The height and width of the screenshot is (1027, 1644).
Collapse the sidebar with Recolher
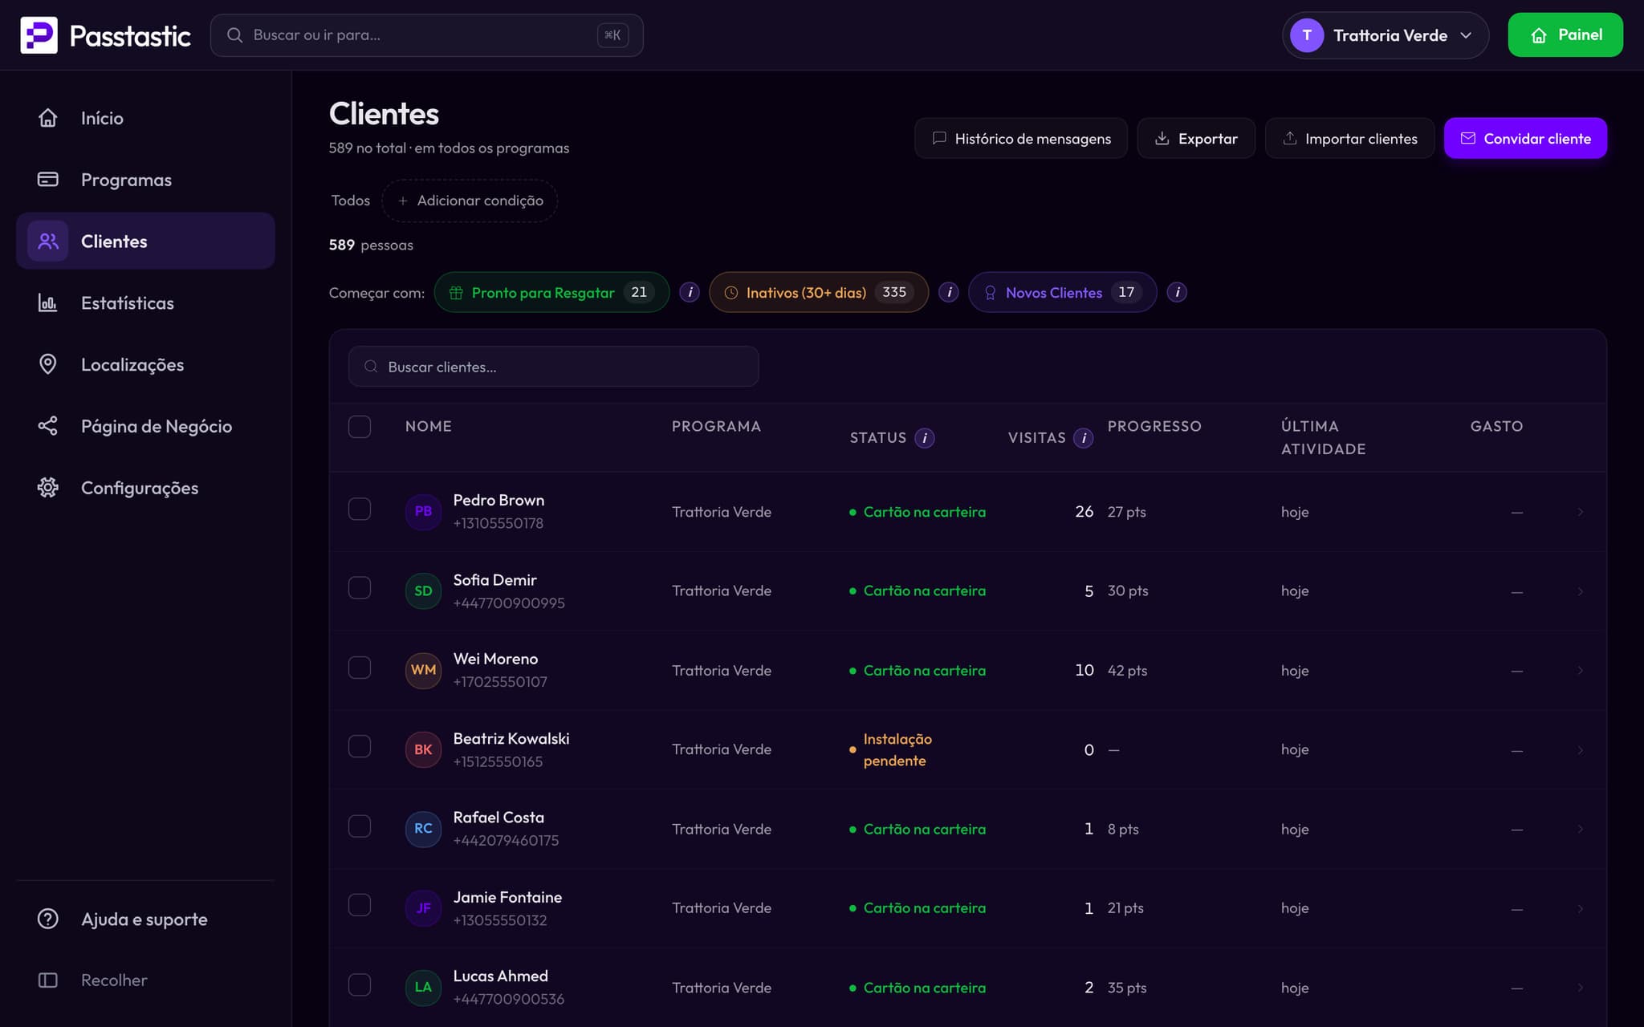(145, 980)
